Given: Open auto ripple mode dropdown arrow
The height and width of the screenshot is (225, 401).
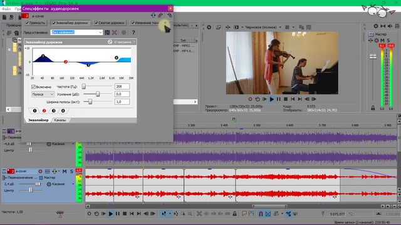Looking at the screenshot, I should (282, 214).
